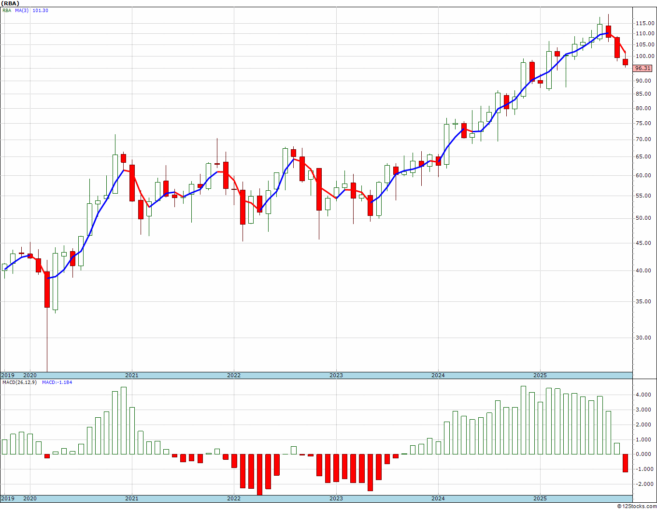The height and width of the screenshot is (510, 657).
Task: Click 2023 on the MACD panel time axis
Action: pyautogui.click(x=336, y=498)
